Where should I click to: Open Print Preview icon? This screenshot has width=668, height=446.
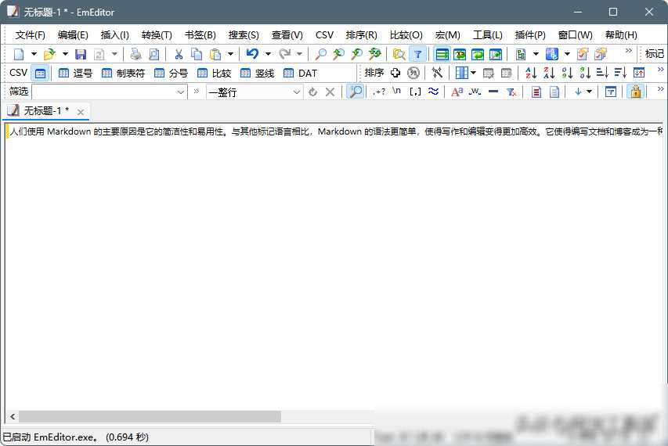(153, 54)
